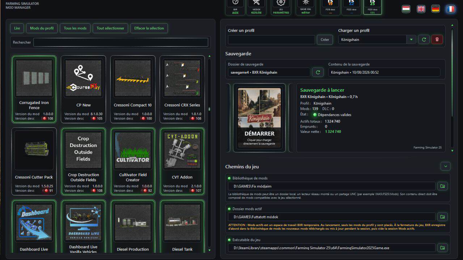Screen dimensions: 463x260
Task: Click the right panel scrollbar up arrow
Action: 452,25
